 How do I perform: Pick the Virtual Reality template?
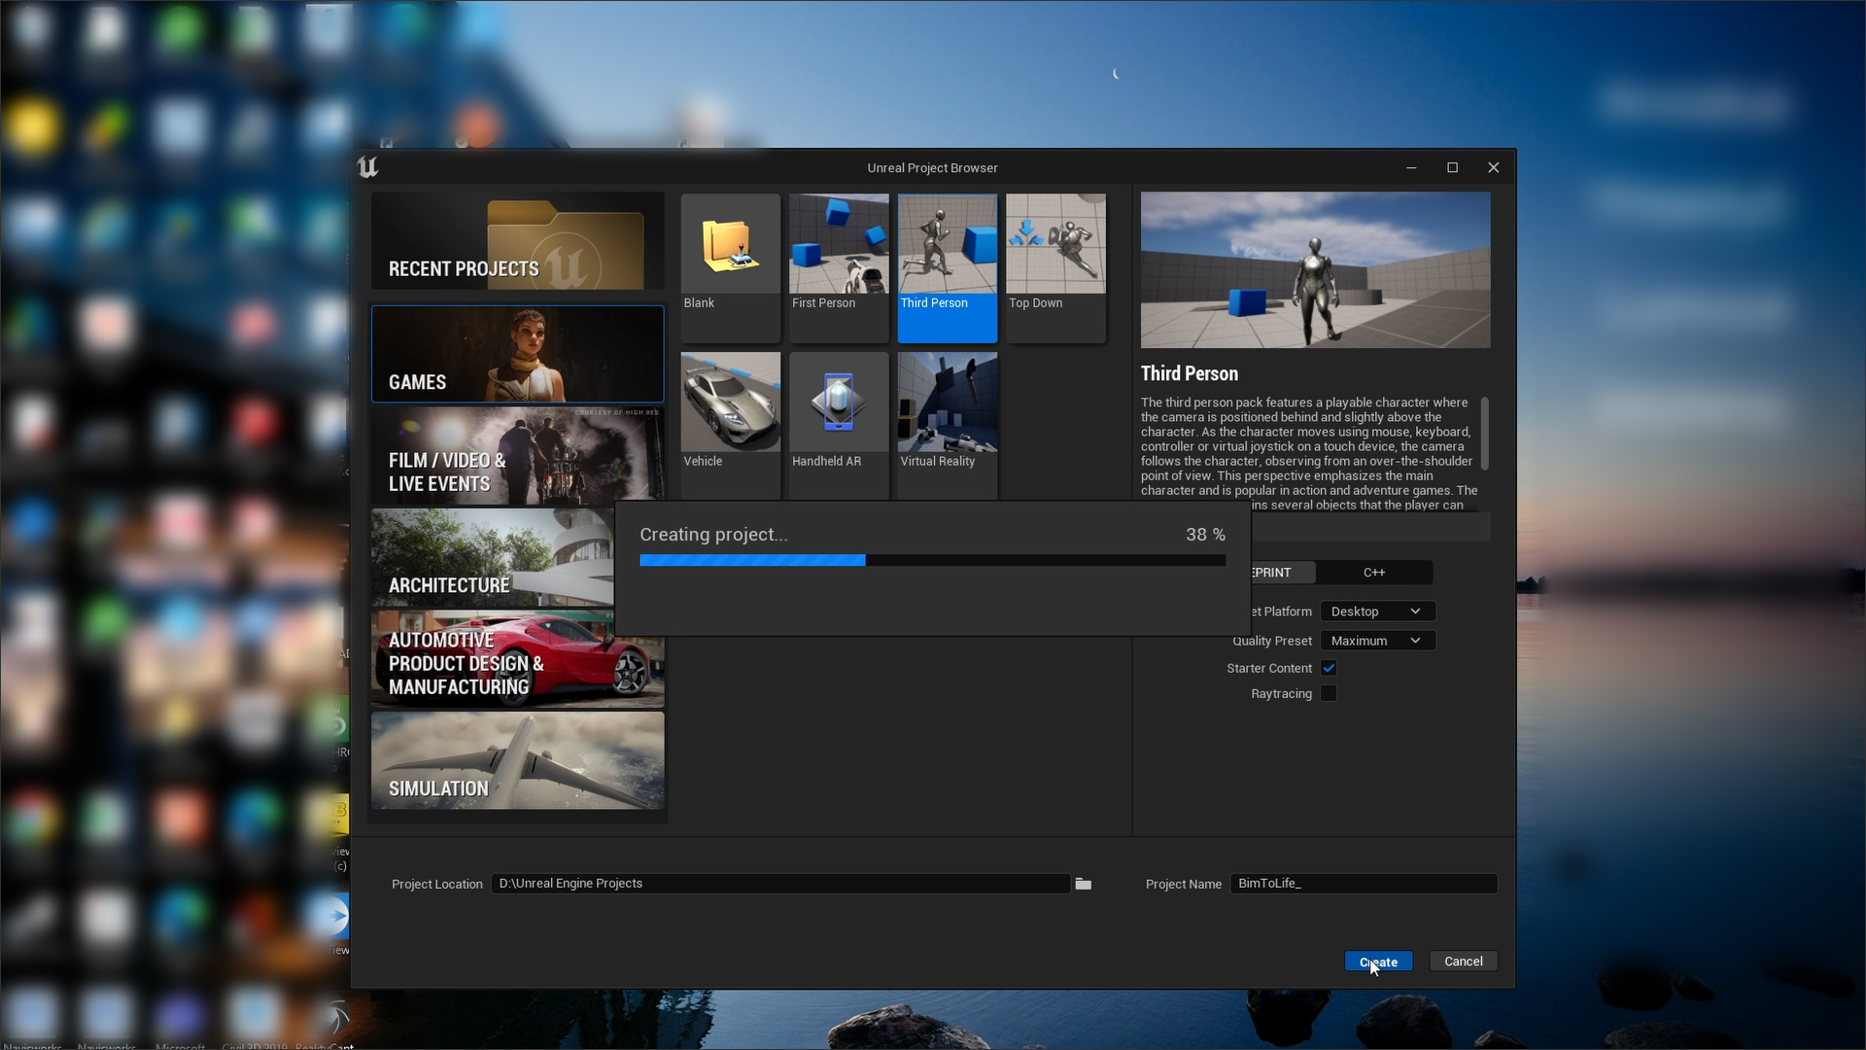(x=948, y=426)
